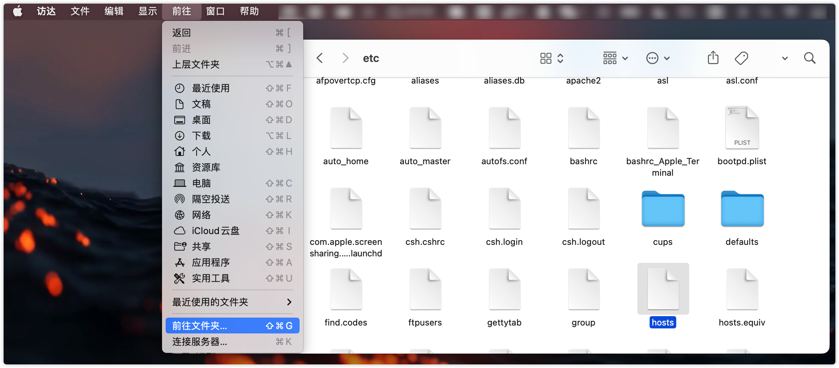Screen dimensions: 839x368
Task: Expand the 最近使用的文件夹 submenu
Action: (232, 302)
